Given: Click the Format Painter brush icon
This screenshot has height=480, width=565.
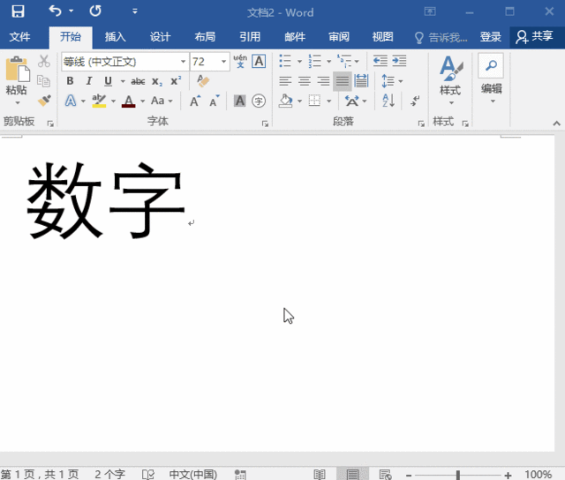Looking at the screenshot, I should click(x=44, y=101).
